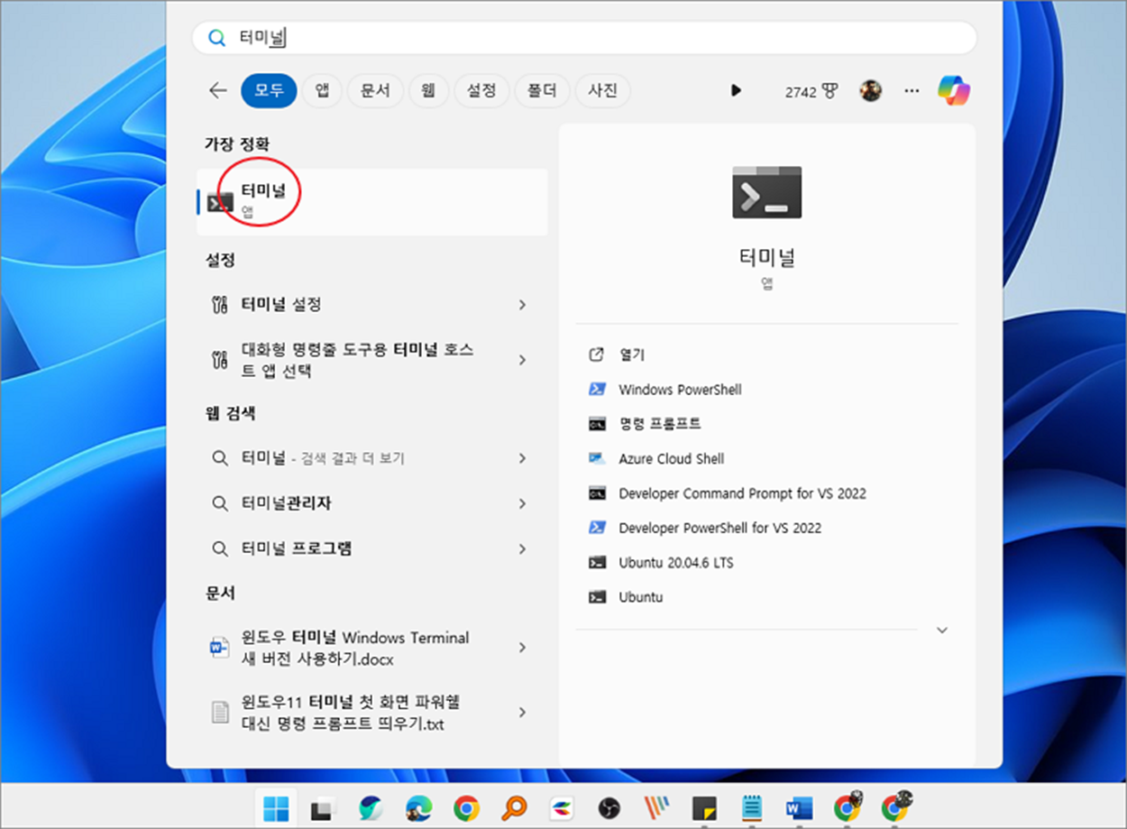Select the 사진 filter tab
The image size is (1127, 829).
click(602, 90)
